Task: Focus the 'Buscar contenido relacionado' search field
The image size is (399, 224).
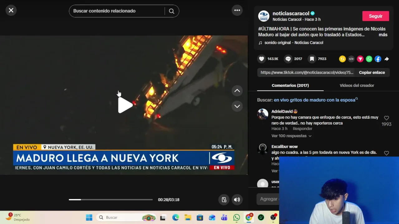Action: click(x=118, y=11)
